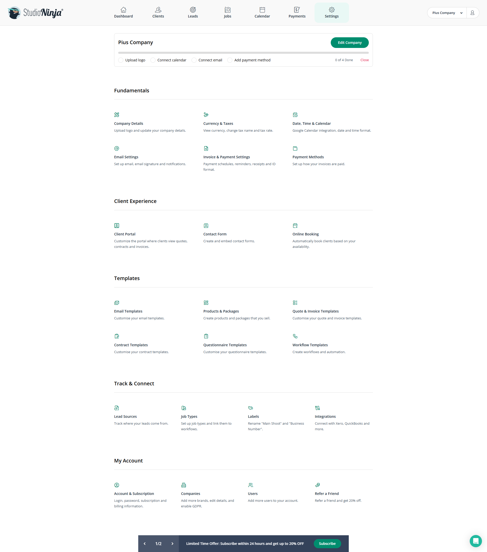
Task: Click the Edit Company button
Action: [350, 43]
